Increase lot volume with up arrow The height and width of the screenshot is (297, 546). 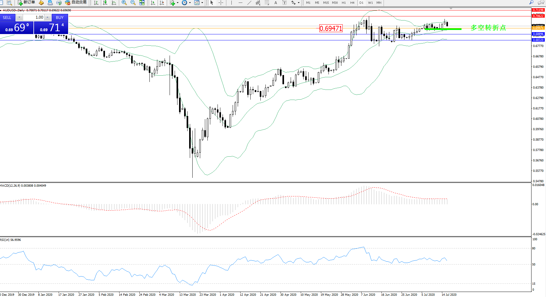tap(48, 17)
